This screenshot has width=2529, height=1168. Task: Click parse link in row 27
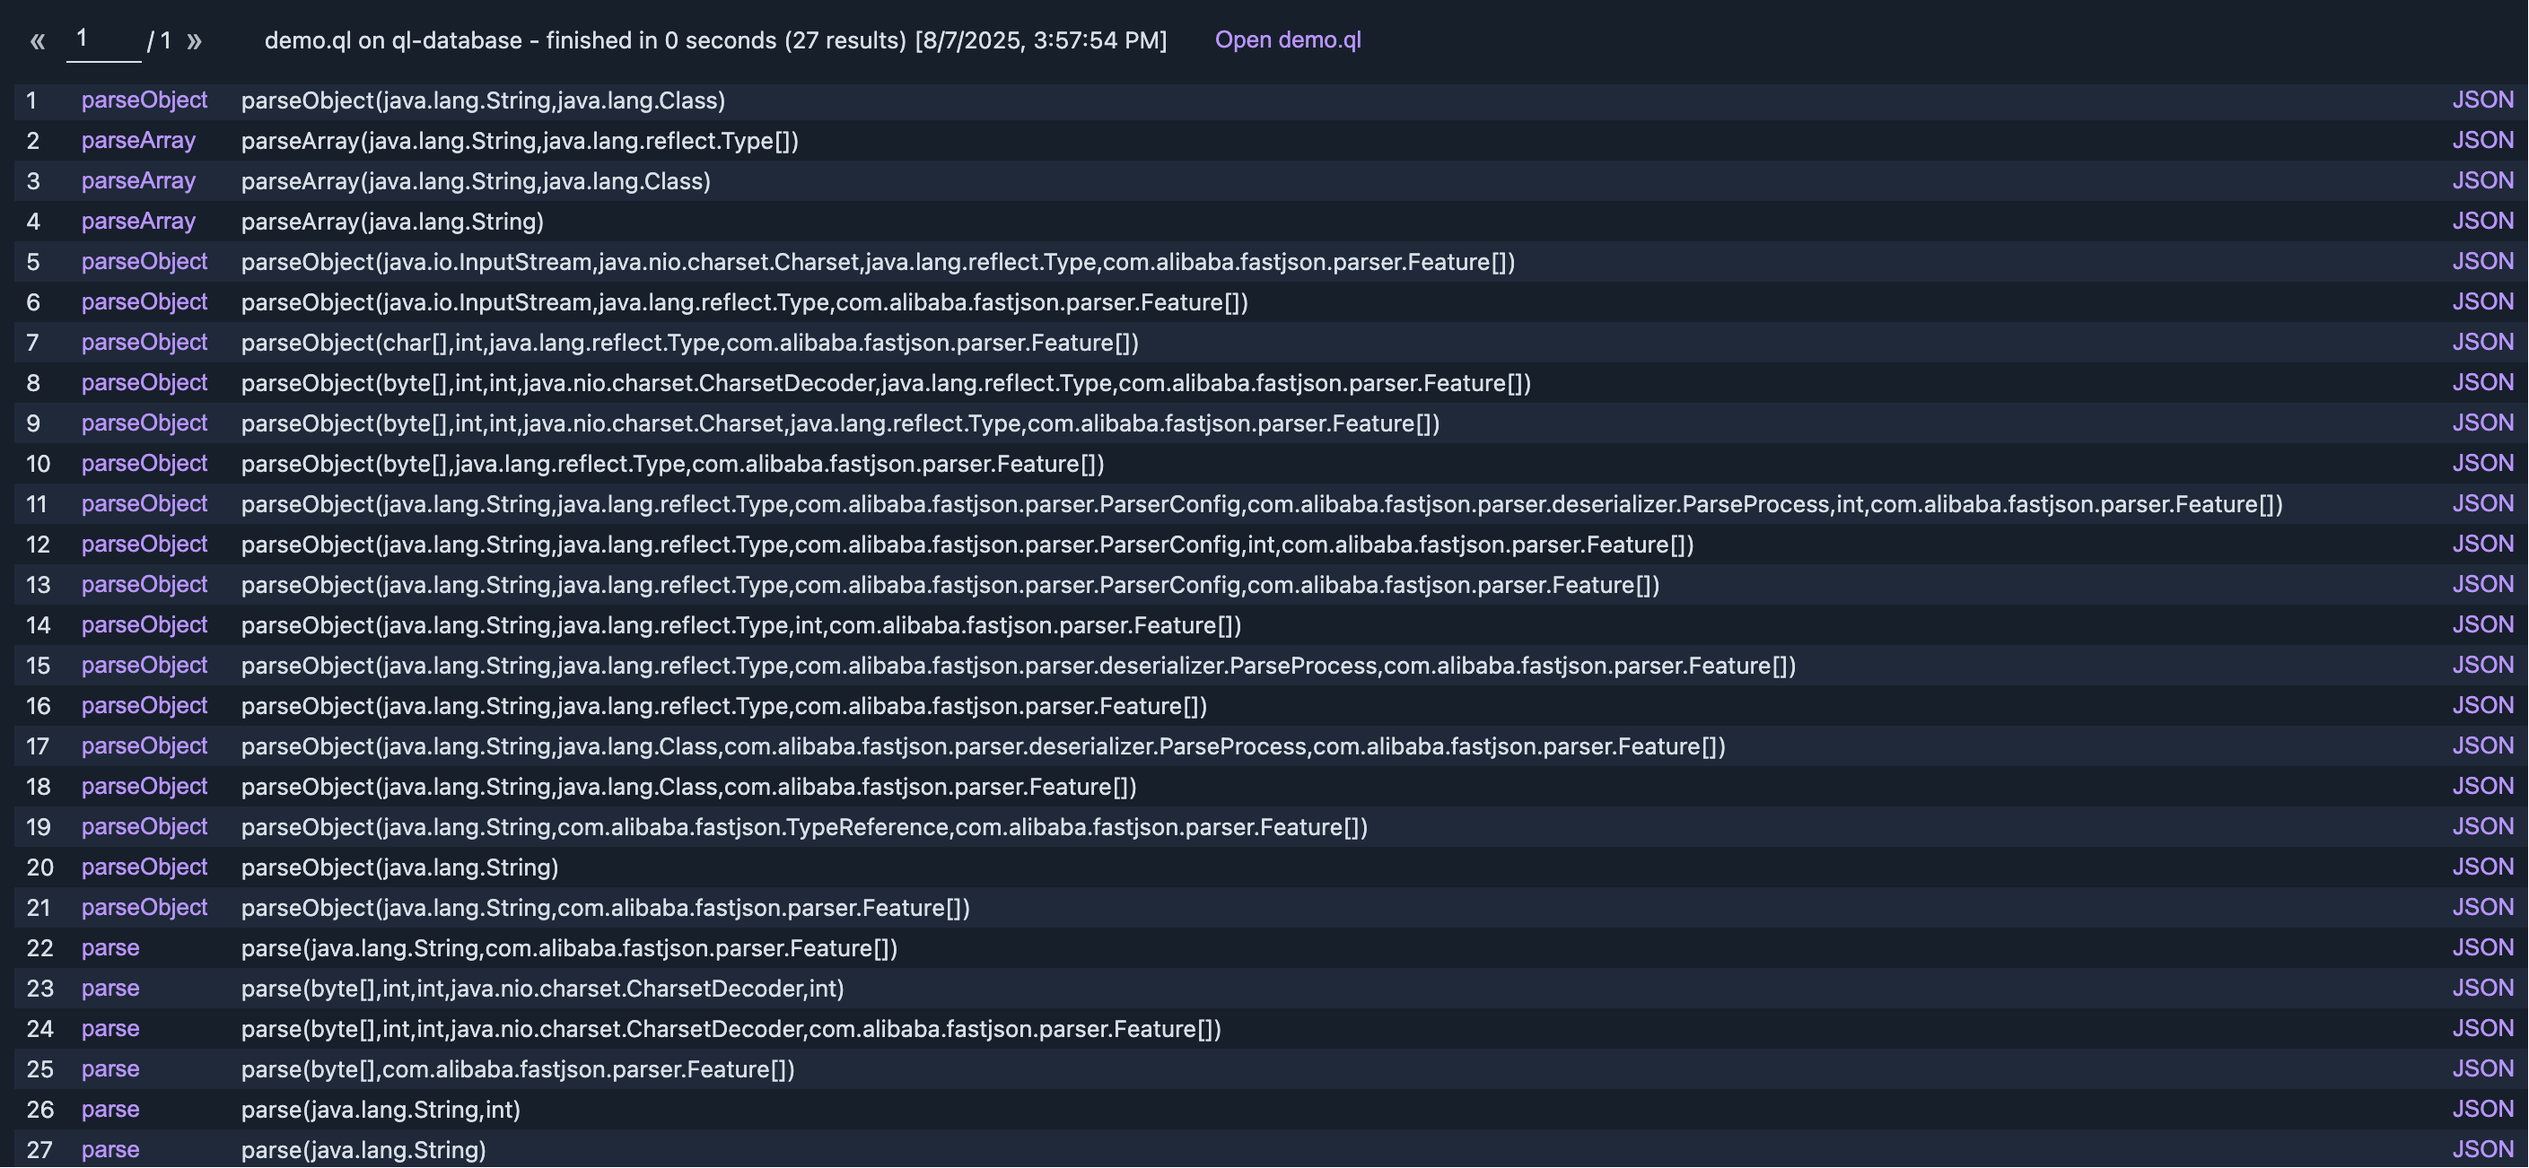tap(110, 1149)
